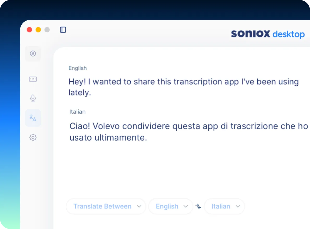Open the English language dropdown
Viewport: 310px width, 229px height.
click(171, 207)
